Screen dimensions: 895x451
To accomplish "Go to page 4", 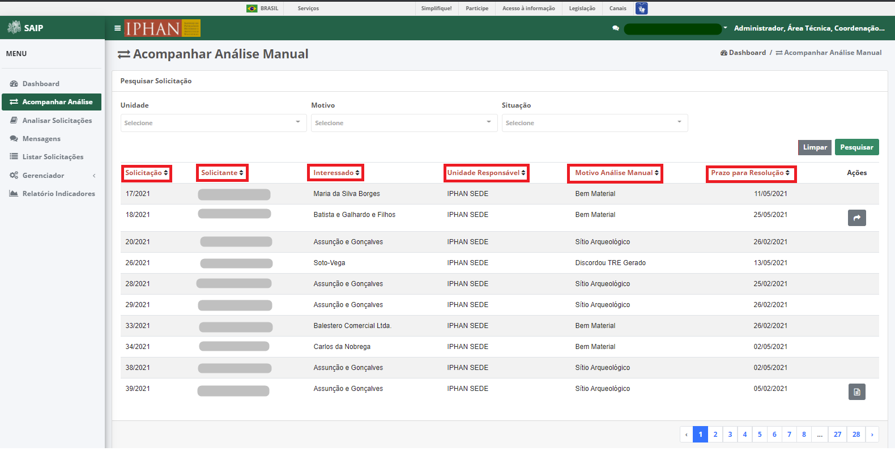I will click(x=745, y=435).
